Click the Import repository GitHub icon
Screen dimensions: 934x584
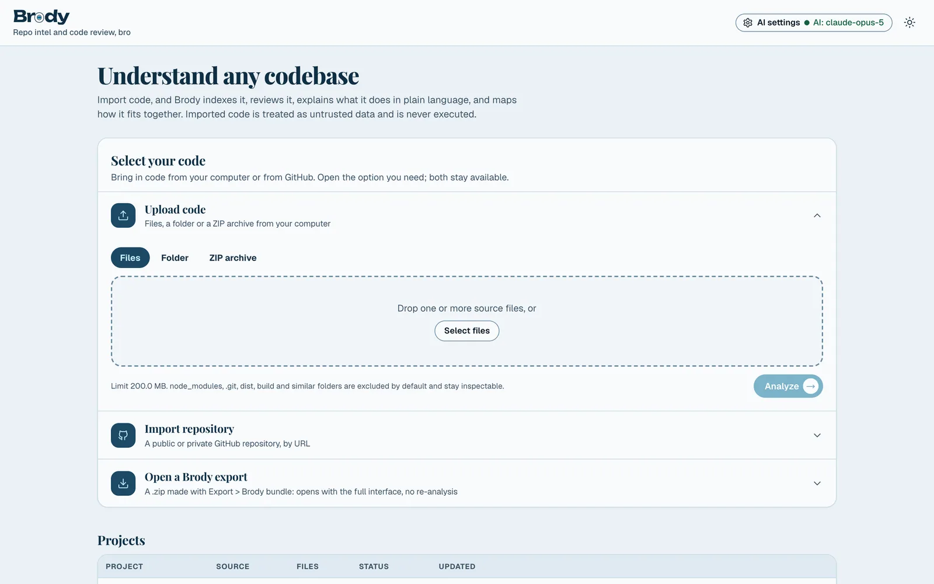(x=123, y=436)
